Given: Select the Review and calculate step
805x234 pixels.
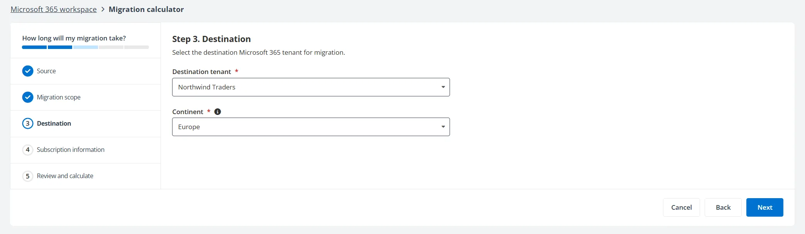Looking at the screenshot, I should point(65,176).
